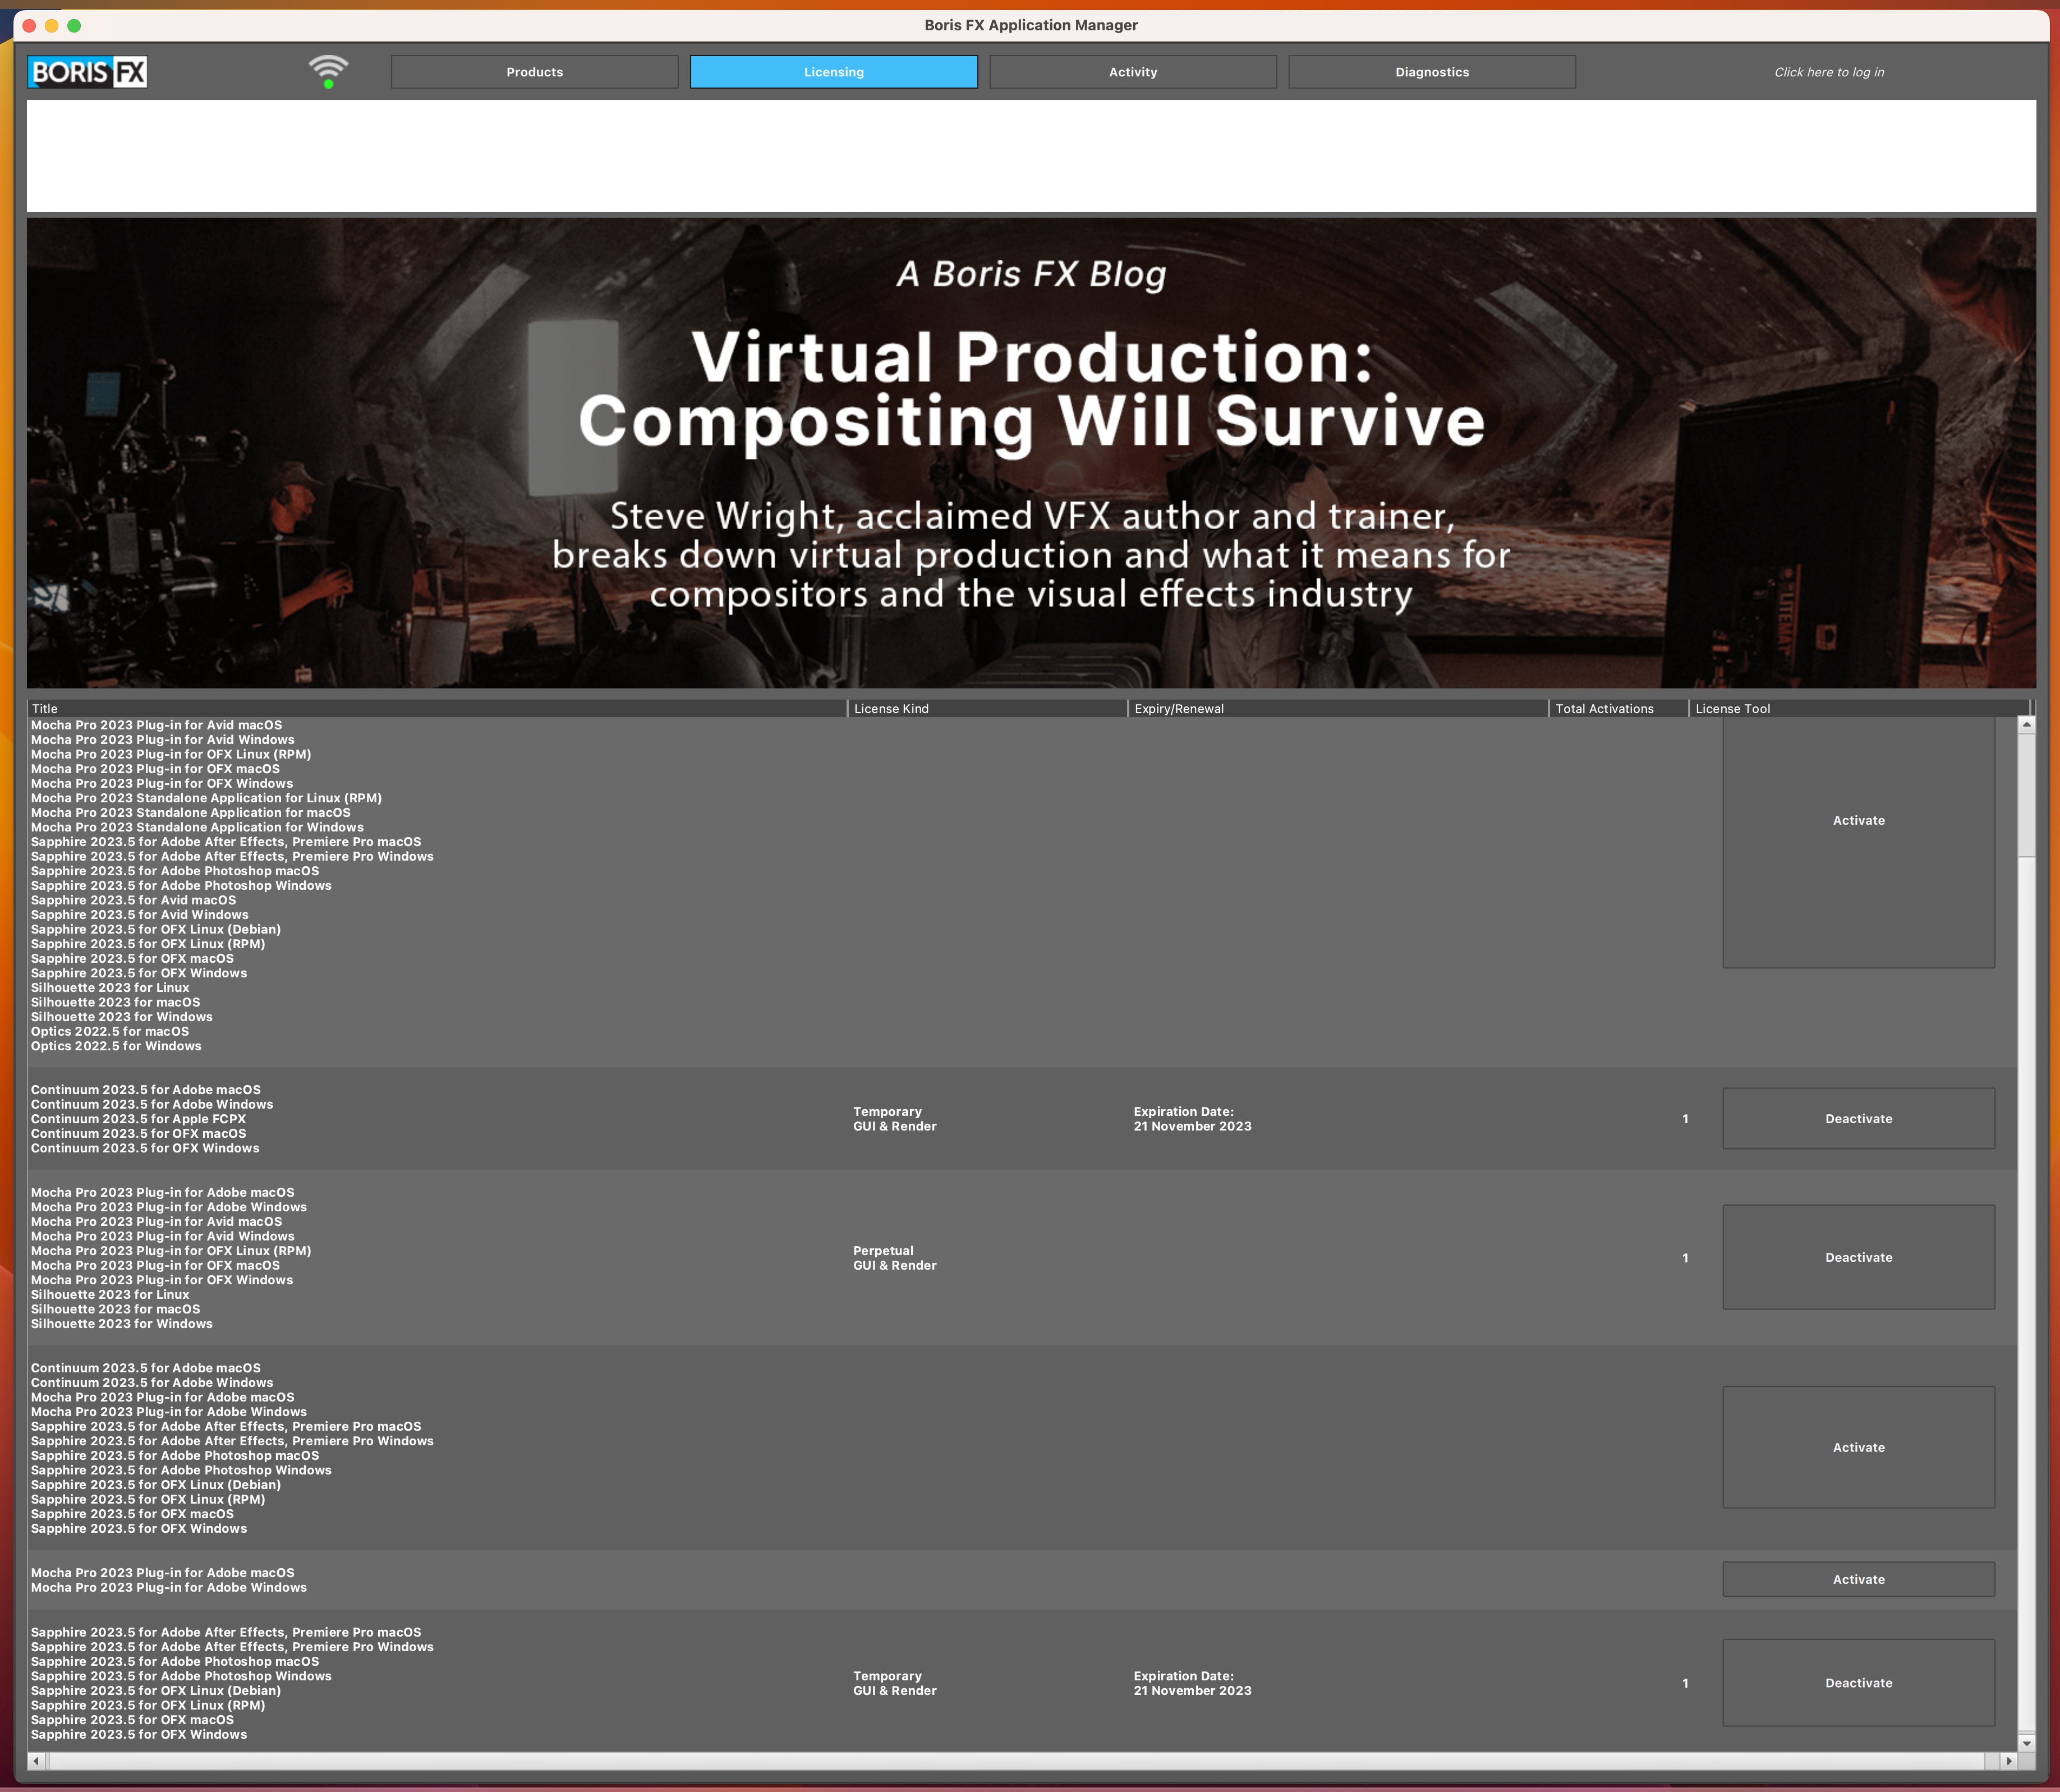2060x1792 pixels.
Task: Click the green fullscreen window button
Action: (74, 25)
